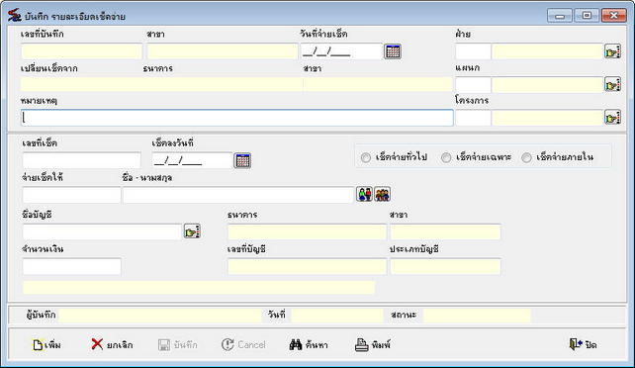The image size is (635, 368).
Task: Open lookup icon for โครงการ field
Action: (612, 118)
